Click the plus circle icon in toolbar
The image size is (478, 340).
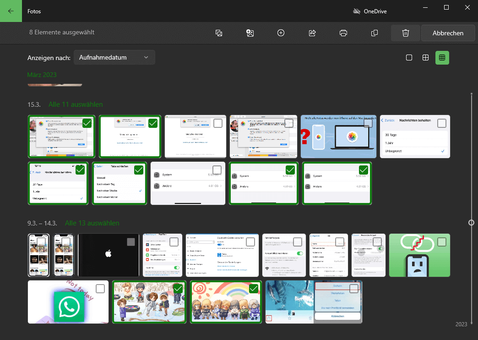click(281, 33)
